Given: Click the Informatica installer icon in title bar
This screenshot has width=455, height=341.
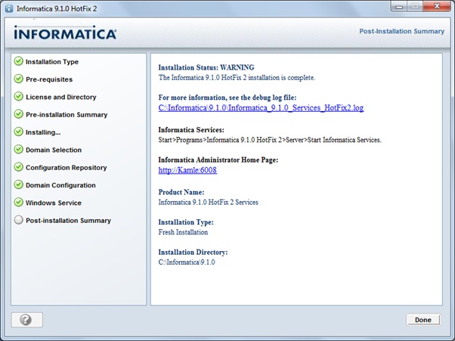Looking at the screenshot, I should click(9, 8).
